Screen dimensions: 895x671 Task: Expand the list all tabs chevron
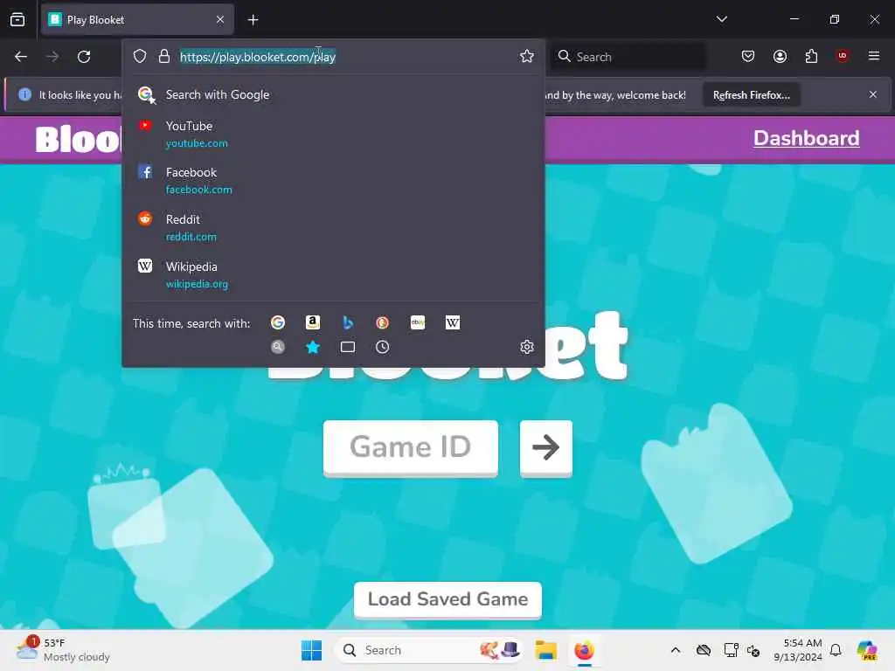[721, 19]
